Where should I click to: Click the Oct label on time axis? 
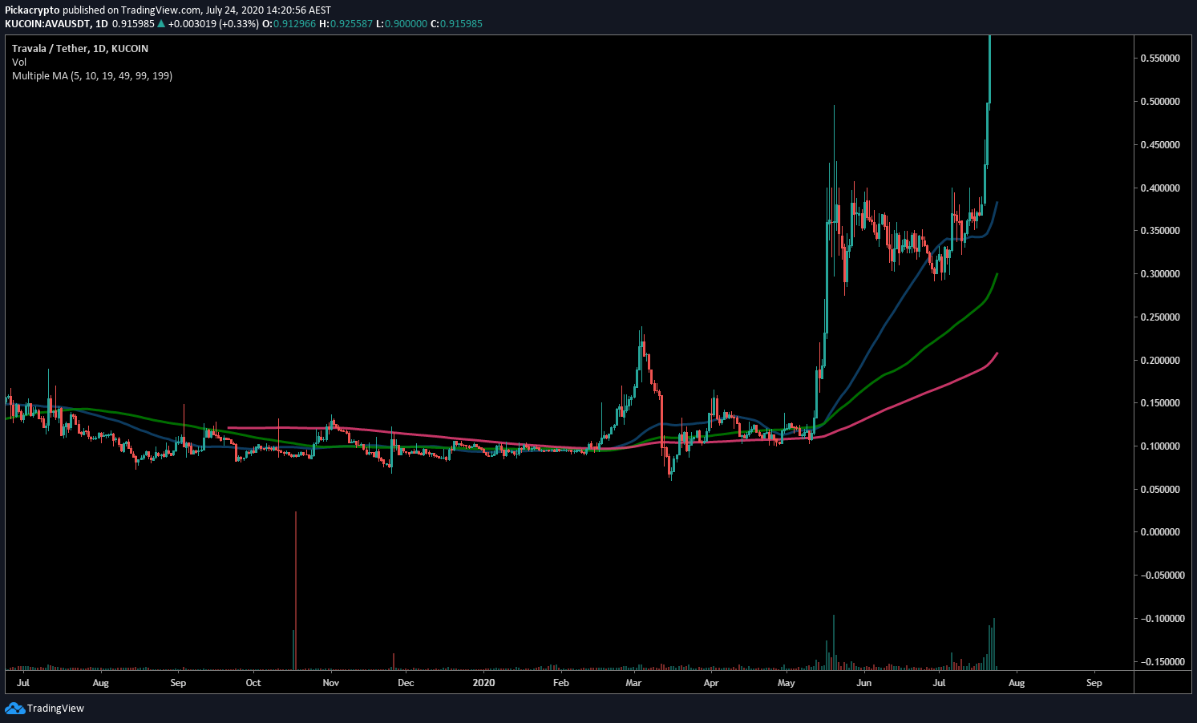tap(253, 683)
